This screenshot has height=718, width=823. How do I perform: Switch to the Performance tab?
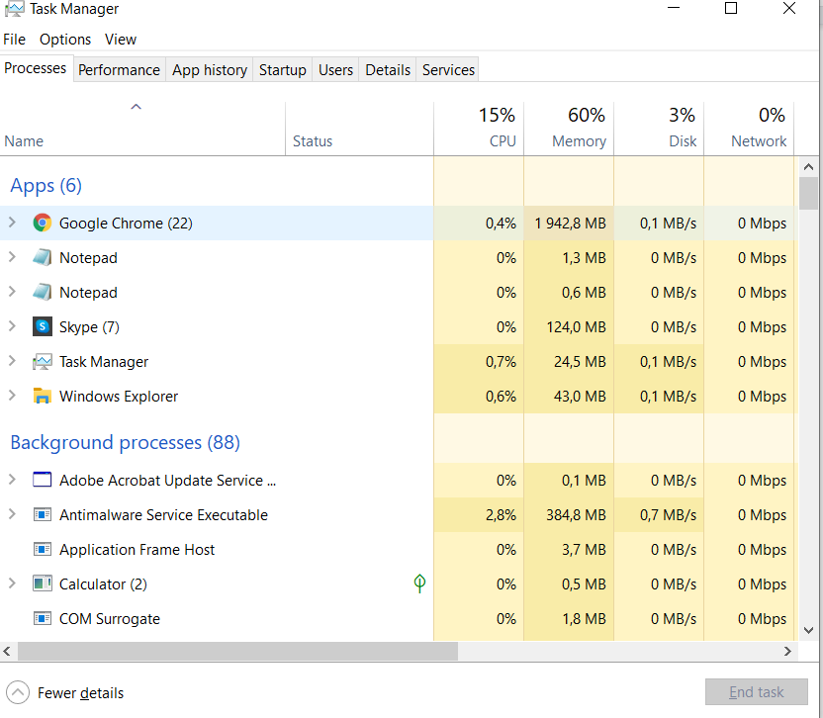(x=119, y=70)
